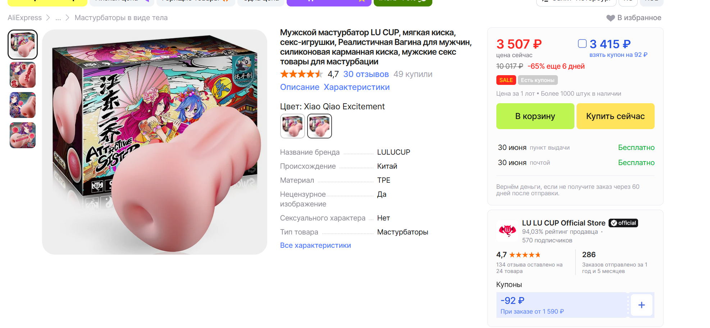Expand 'Все характеристики' list
The image size is (710, 328).
[315, 245]
